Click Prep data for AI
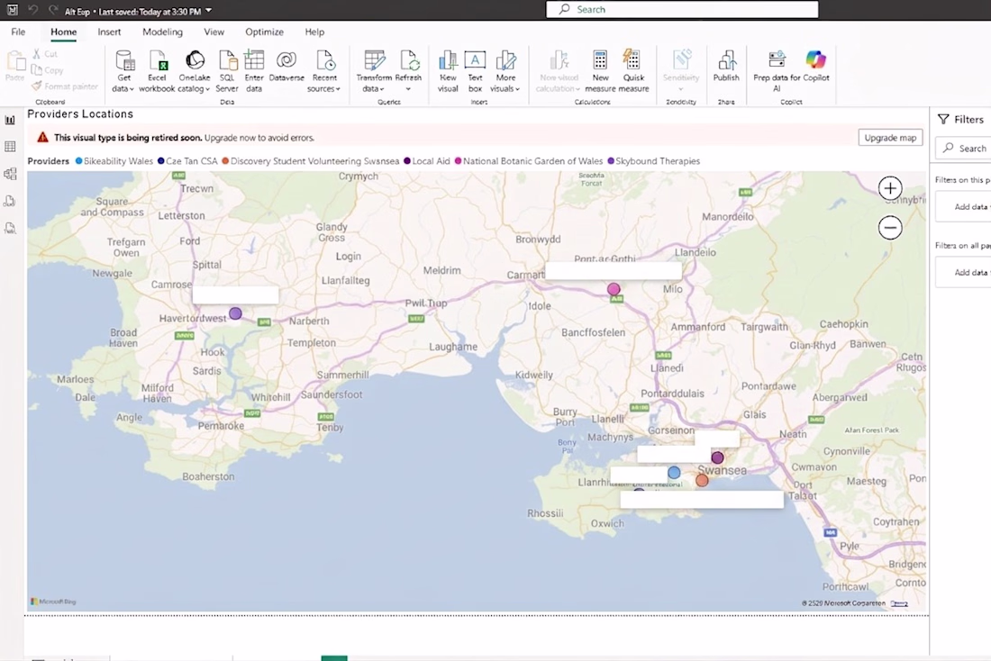991x661 pixels. click(x=777, y=71)
